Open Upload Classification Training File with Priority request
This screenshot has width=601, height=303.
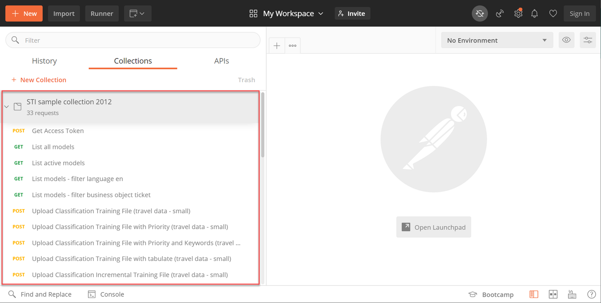(x=130, y=227)
